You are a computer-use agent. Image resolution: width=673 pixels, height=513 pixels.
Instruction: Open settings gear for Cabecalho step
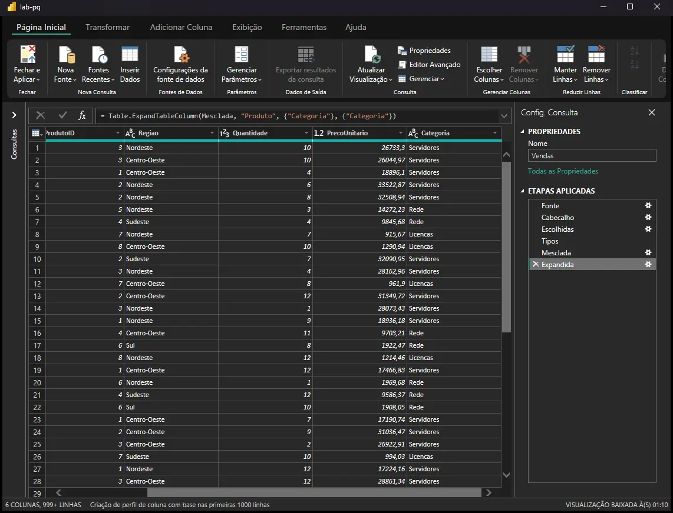648,217
